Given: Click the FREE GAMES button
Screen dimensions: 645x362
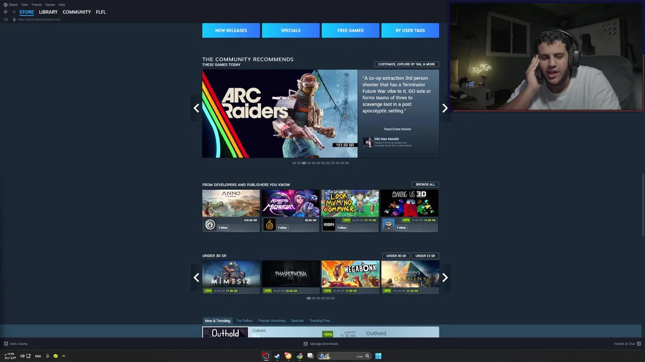Looking at the screenshot, I should coord(350,30).
